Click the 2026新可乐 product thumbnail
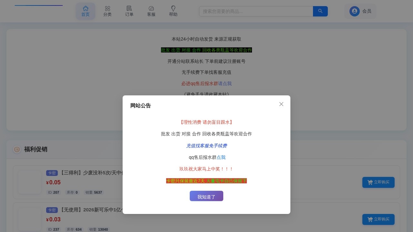Screen dimensions: 413x232 [30, 219]
